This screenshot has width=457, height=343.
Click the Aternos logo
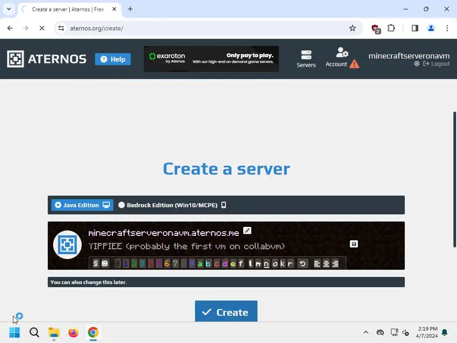coord(46,59)
